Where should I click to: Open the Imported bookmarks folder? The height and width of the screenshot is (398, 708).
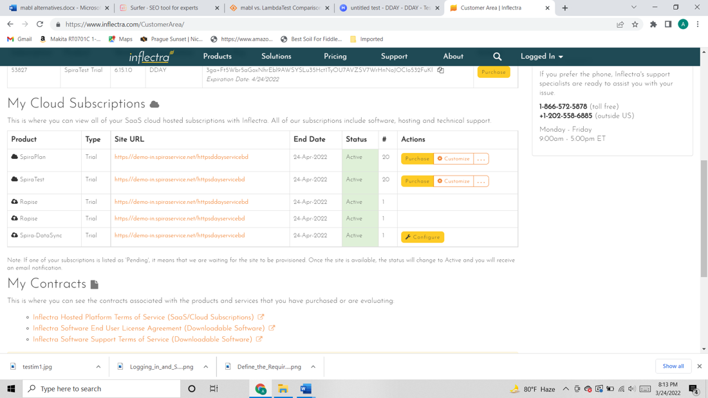[x=367, y=39]
